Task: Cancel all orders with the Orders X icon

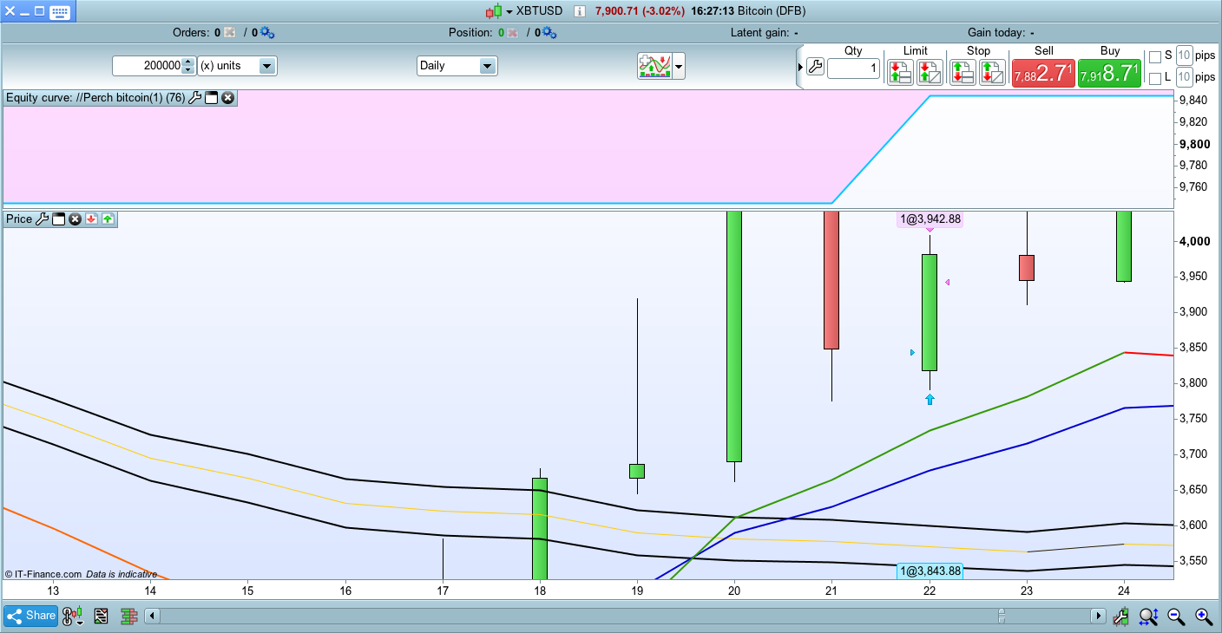Action: [229, 33]
